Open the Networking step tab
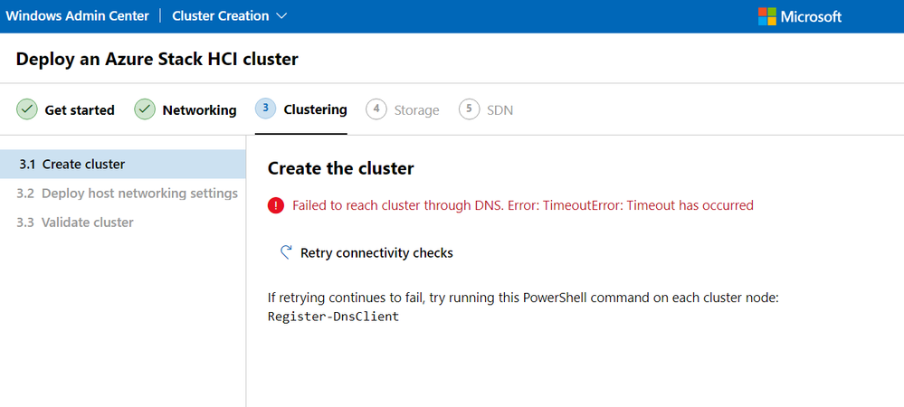904x407 pixels. 199,110
